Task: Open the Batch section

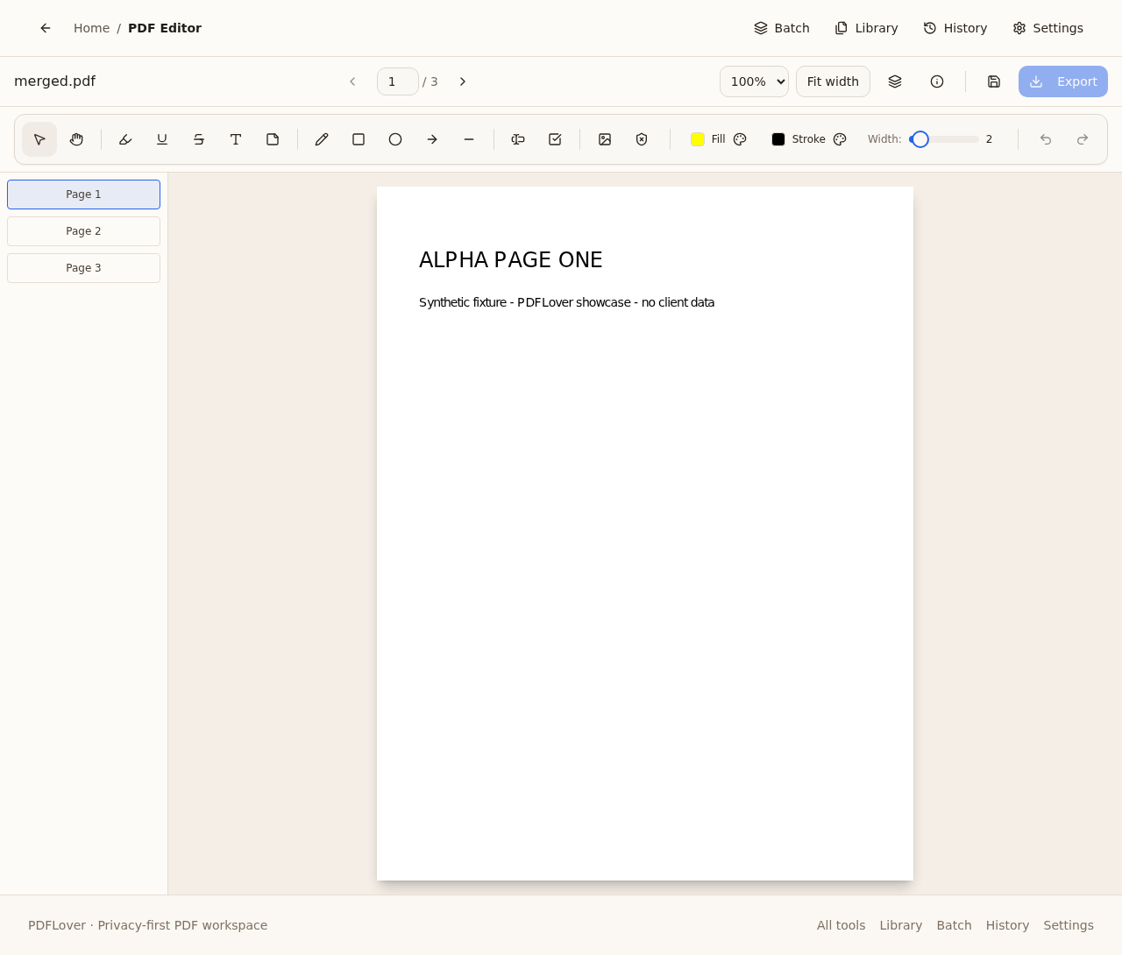Action: (x=782, y=28)
